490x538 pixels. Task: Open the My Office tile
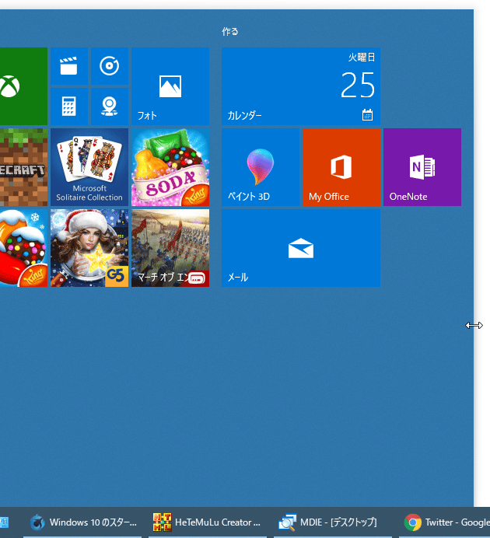[341, 167]
